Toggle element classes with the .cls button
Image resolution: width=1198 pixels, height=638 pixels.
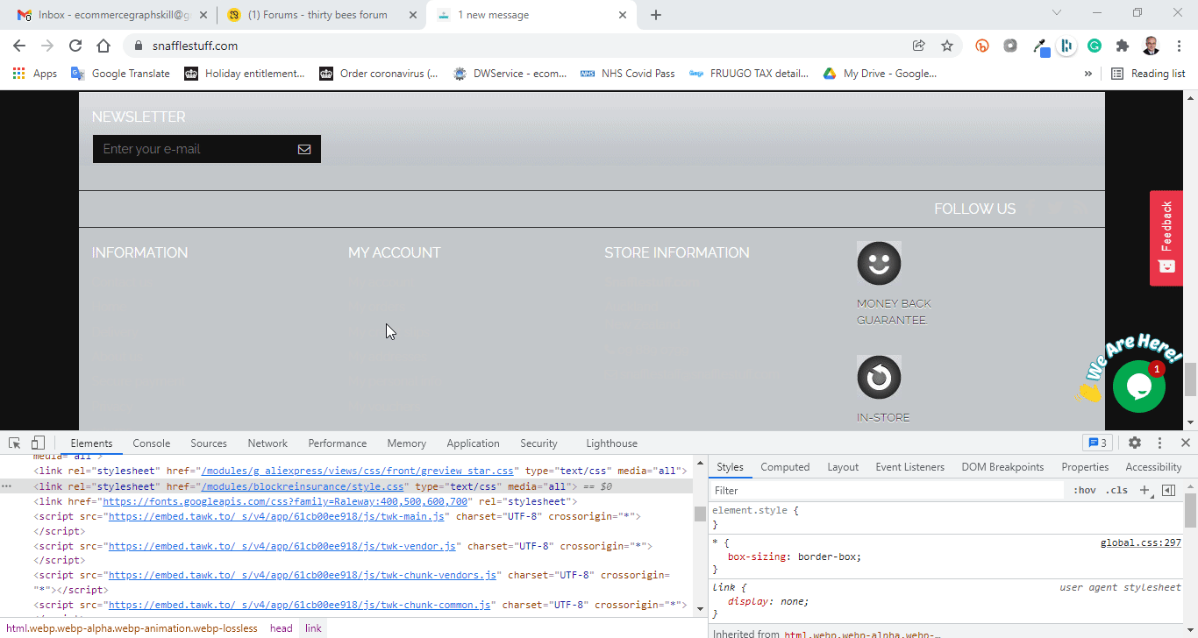1117,490
